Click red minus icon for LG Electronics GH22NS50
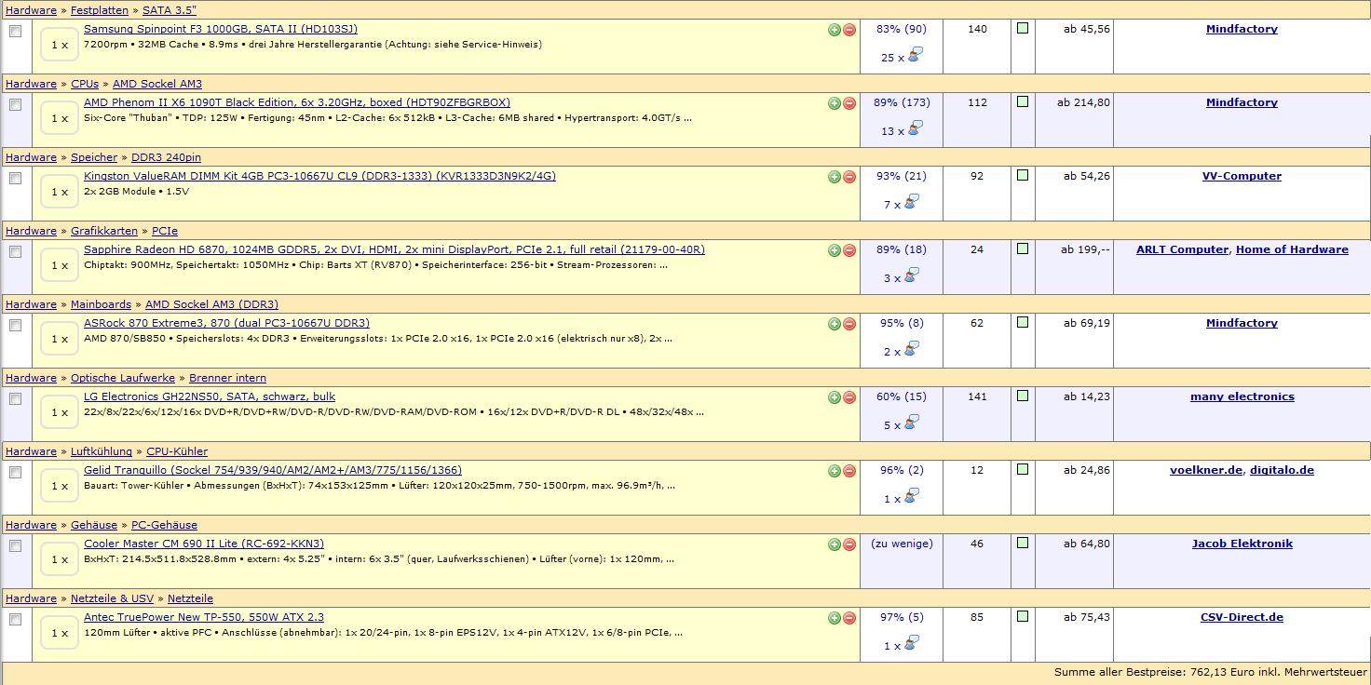Image resolution: width=1371 pixels, height=685 pixels. click(x=849, y=397)
